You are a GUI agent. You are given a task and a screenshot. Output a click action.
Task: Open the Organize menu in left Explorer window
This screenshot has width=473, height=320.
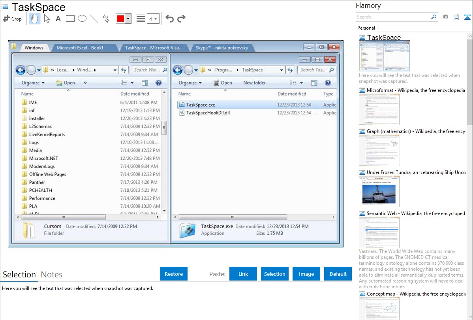click(33, 82)
